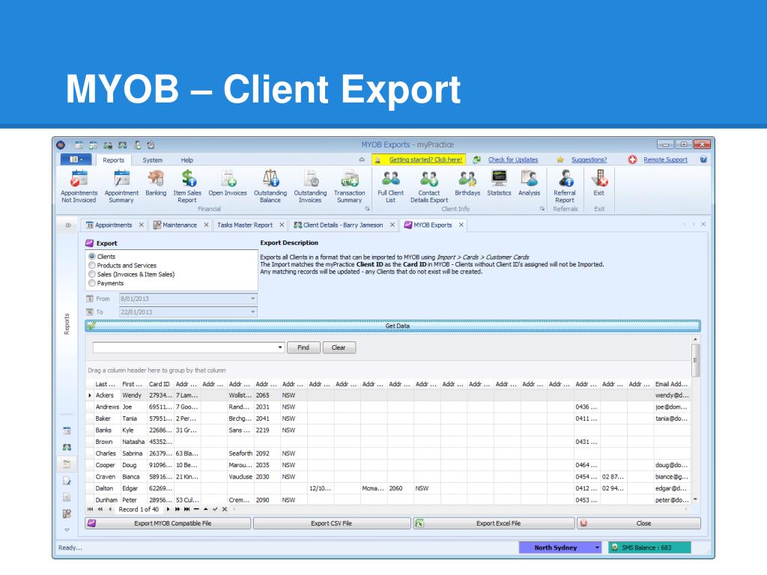Select Products and Services export option

[x=122, y=265]
